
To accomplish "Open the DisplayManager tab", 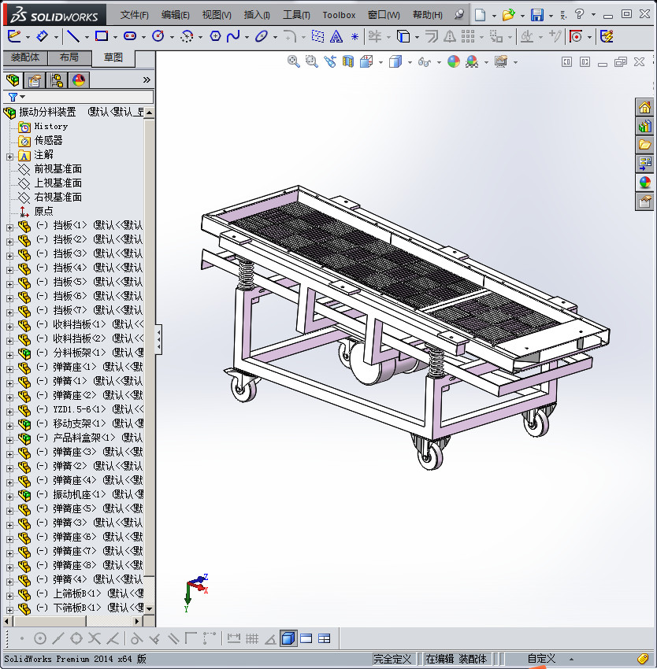I will (79, 80).
